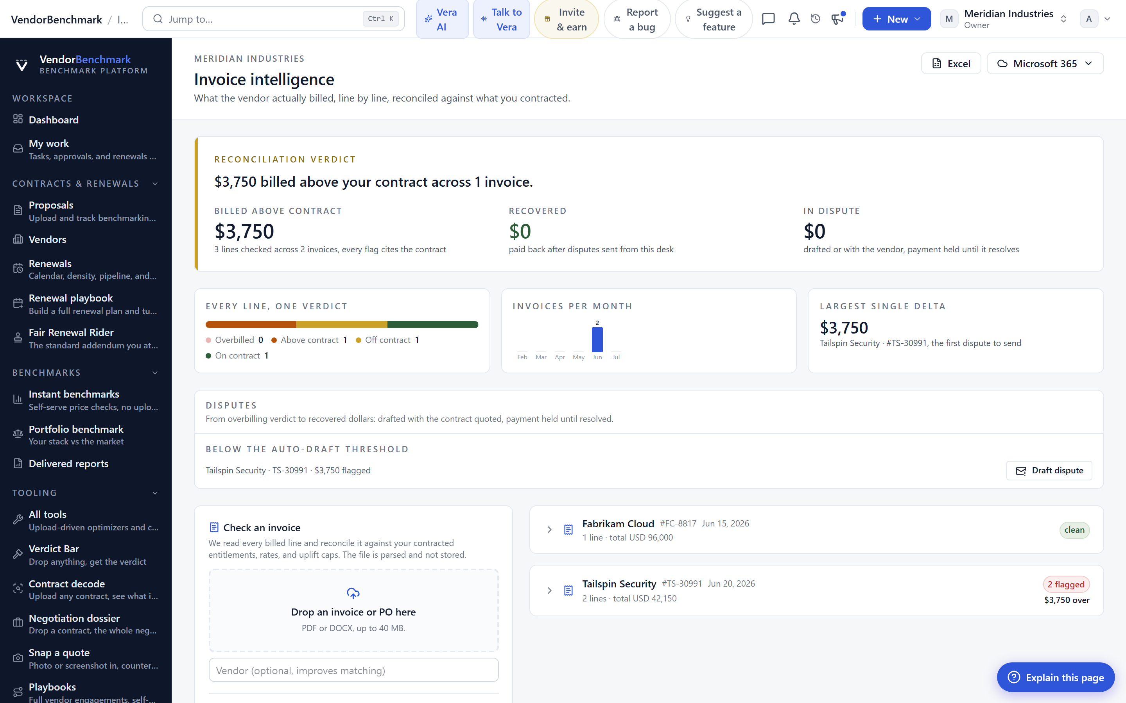Click the Fair Renewal Rider stamp icon
Viewport: 1126px width, 703px height.
pyautogui.click(x=18, y=338)
